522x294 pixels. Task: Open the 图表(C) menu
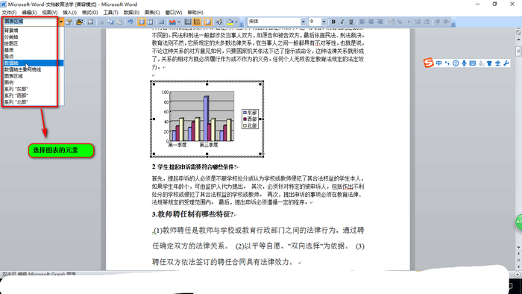click(x=152, y=13)
